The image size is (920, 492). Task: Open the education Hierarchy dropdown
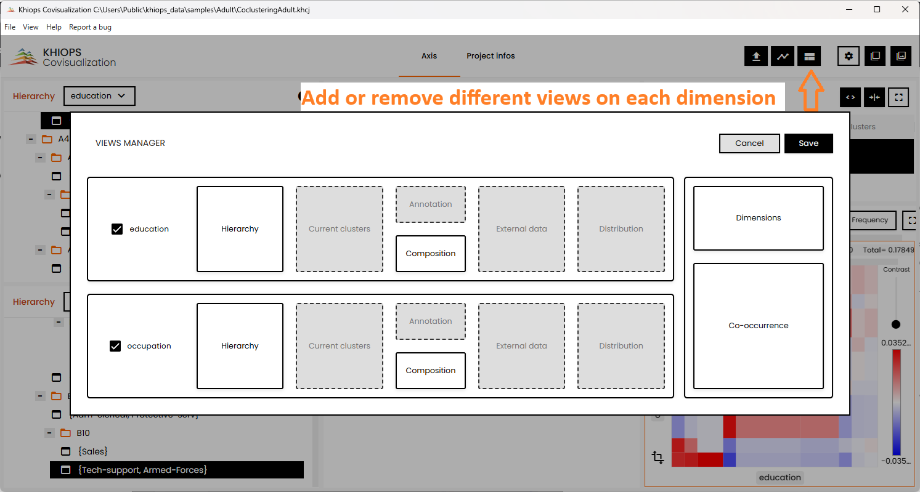pos(99,96)
